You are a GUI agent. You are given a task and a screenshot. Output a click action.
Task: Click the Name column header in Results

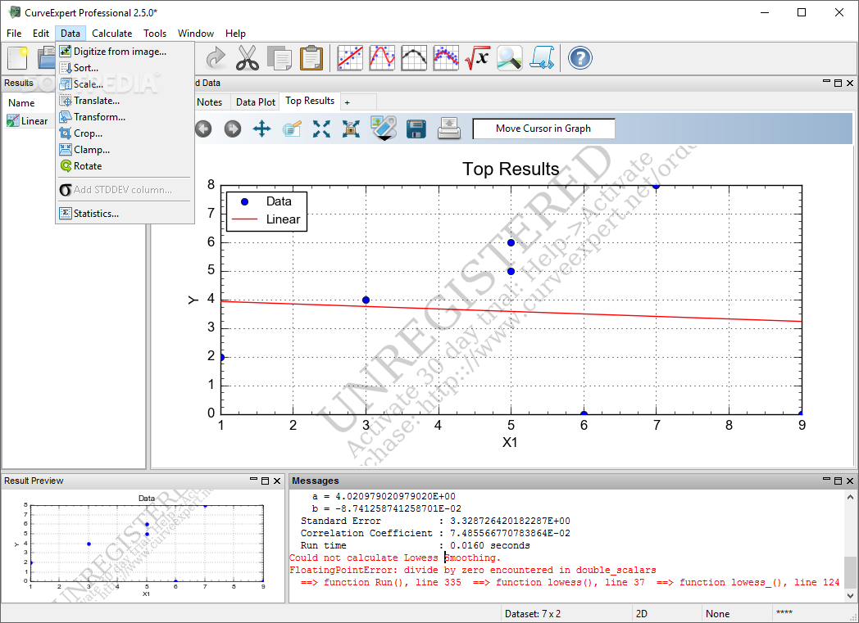click(x=21, y=103)
